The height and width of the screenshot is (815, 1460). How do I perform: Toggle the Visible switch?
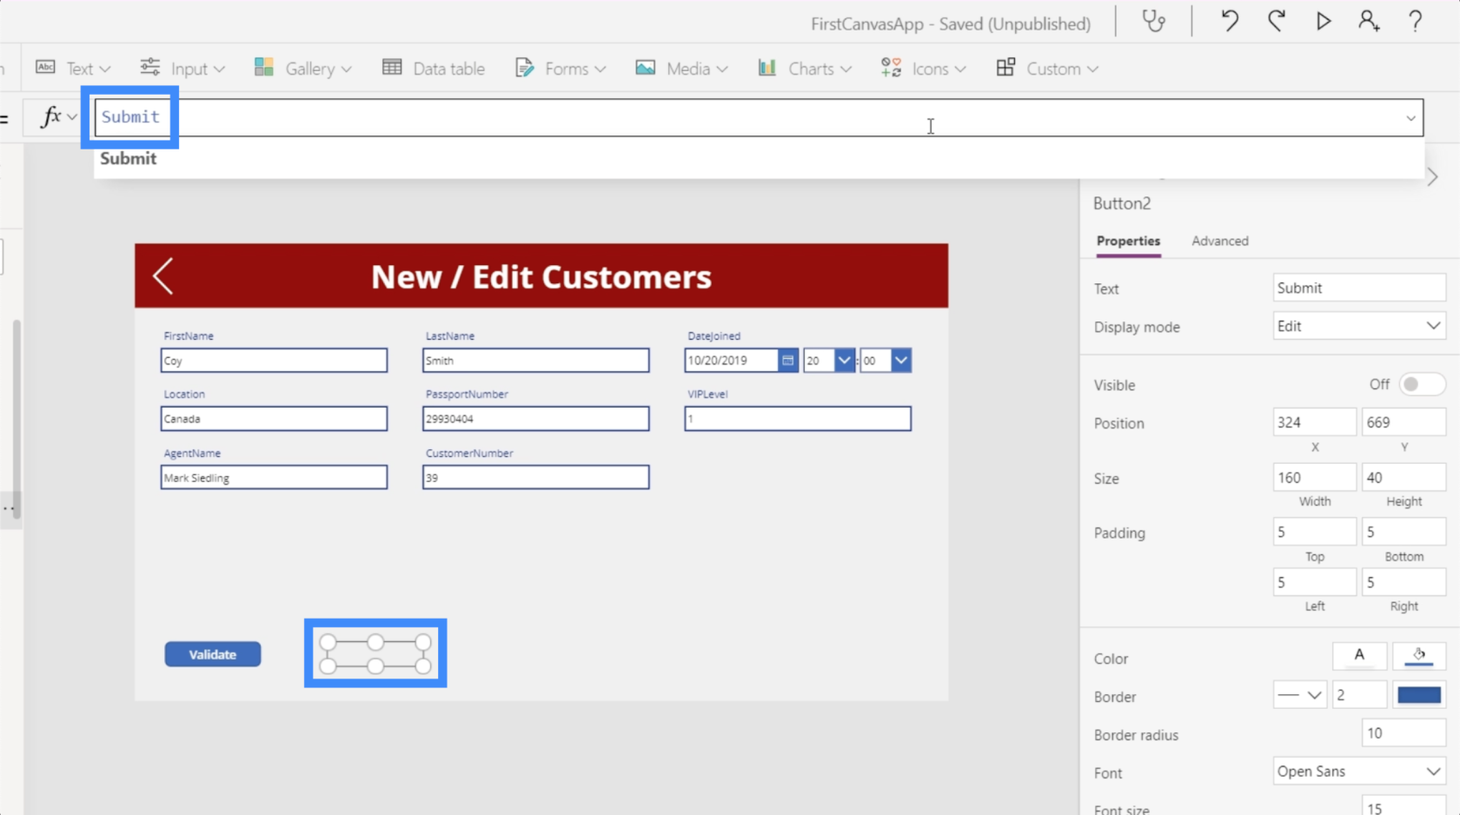point(1421,384)
